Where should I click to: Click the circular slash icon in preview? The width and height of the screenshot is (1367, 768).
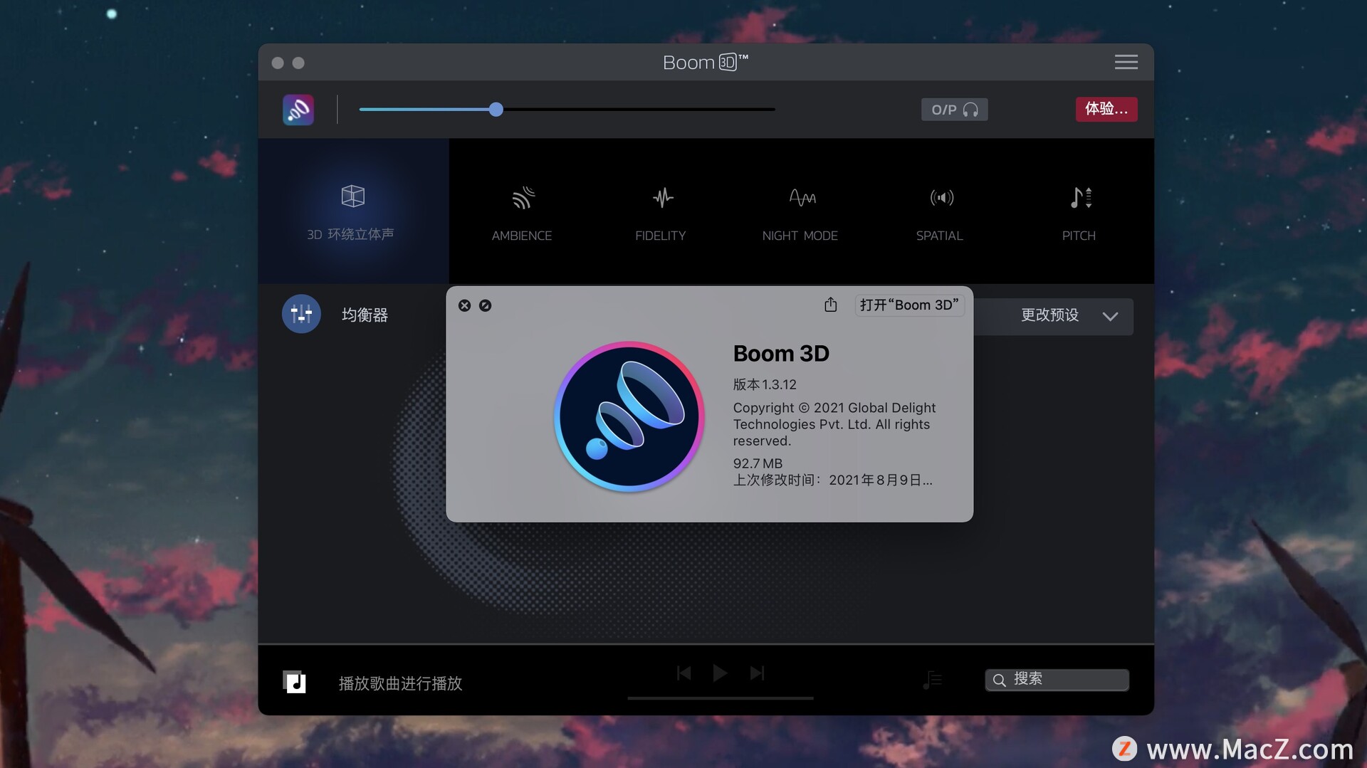(485, 305)
